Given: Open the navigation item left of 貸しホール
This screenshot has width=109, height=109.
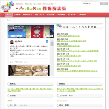Looking at the screenshot, I should point(61,15).
